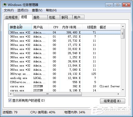Select 360se.exe row using 33,632 K

(64, 49)
